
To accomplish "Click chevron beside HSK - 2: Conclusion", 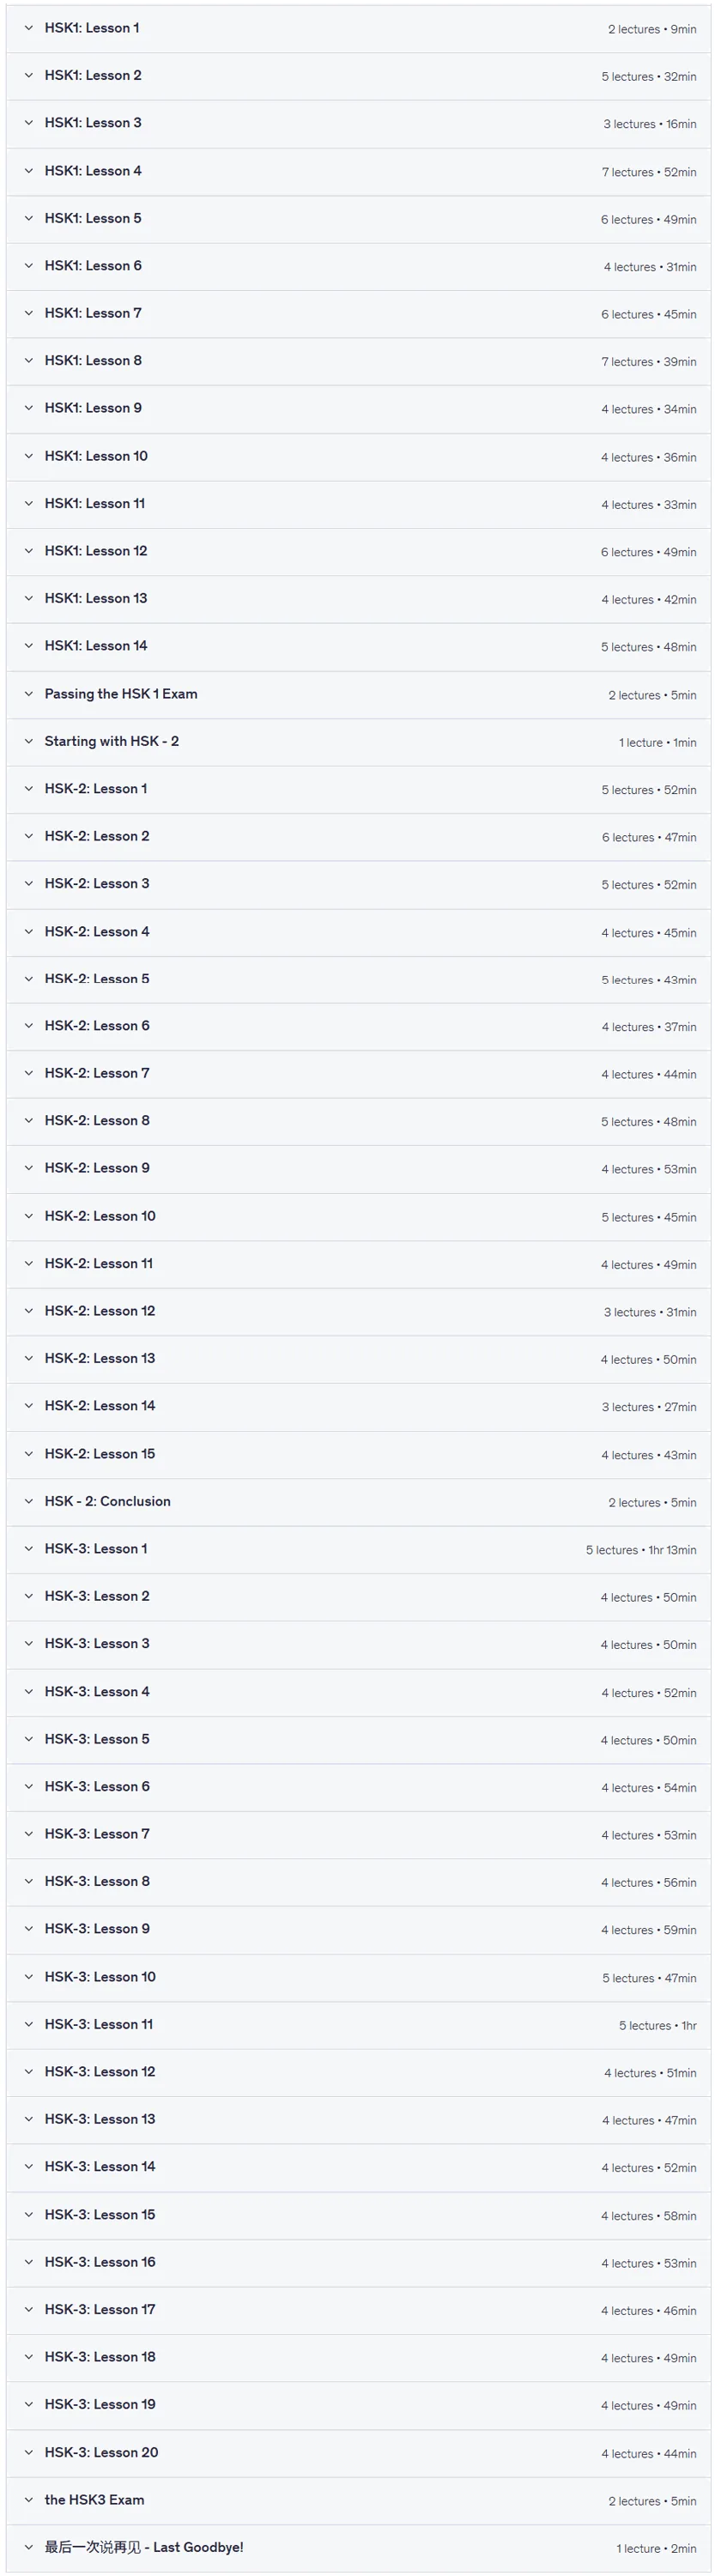I will click(x=29, y=1502).
